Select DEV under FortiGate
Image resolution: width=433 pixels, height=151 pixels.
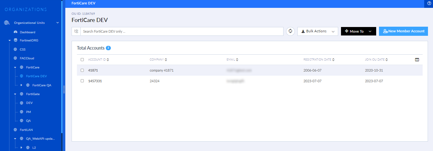(29, 103)
